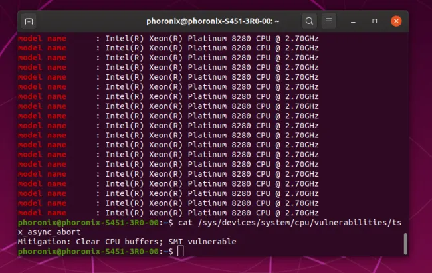Click the window title phoronix@phoronix-S451-3R0-00

coord(213,21)
